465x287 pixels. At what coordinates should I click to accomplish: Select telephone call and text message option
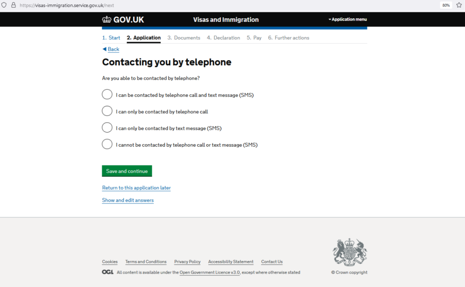click(107, 94)
